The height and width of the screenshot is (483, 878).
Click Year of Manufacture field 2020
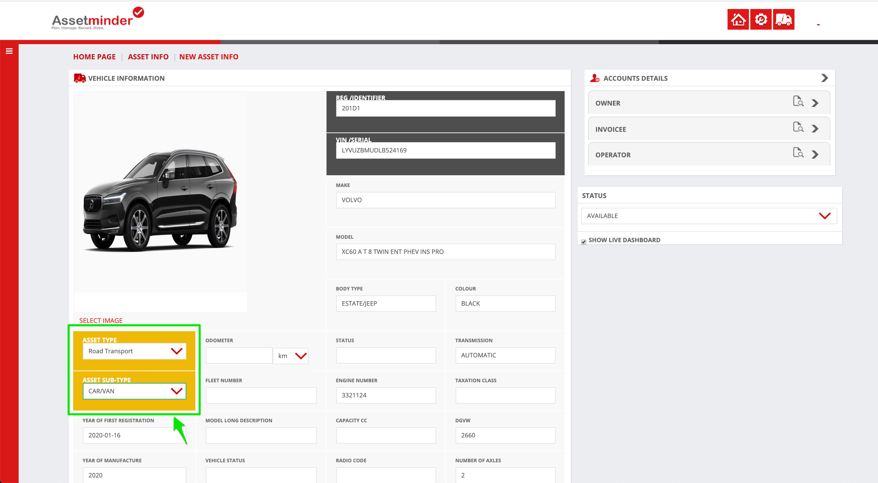tap(135, 475)
